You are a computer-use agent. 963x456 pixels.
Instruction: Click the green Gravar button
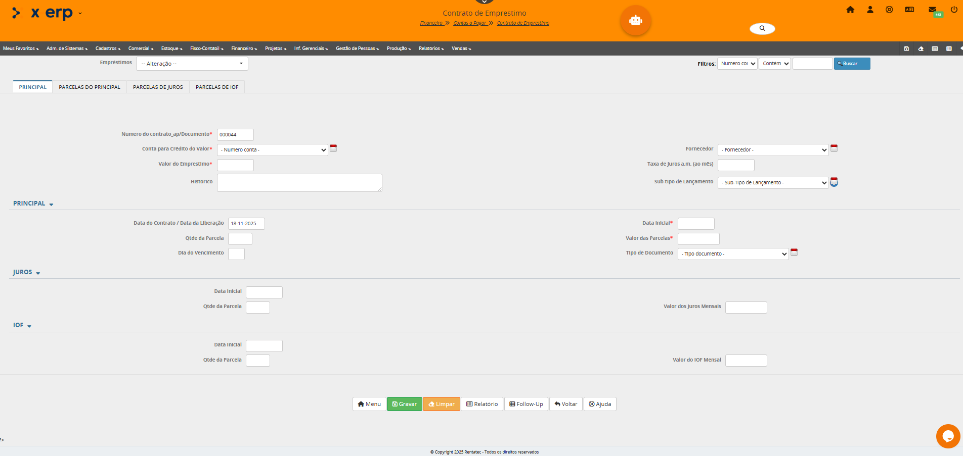click(x=404, y=404)
